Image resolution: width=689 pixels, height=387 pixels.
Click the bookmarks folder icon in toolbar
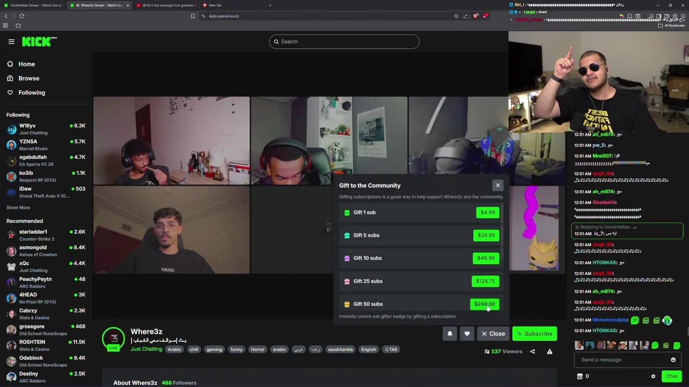[18, 26]
